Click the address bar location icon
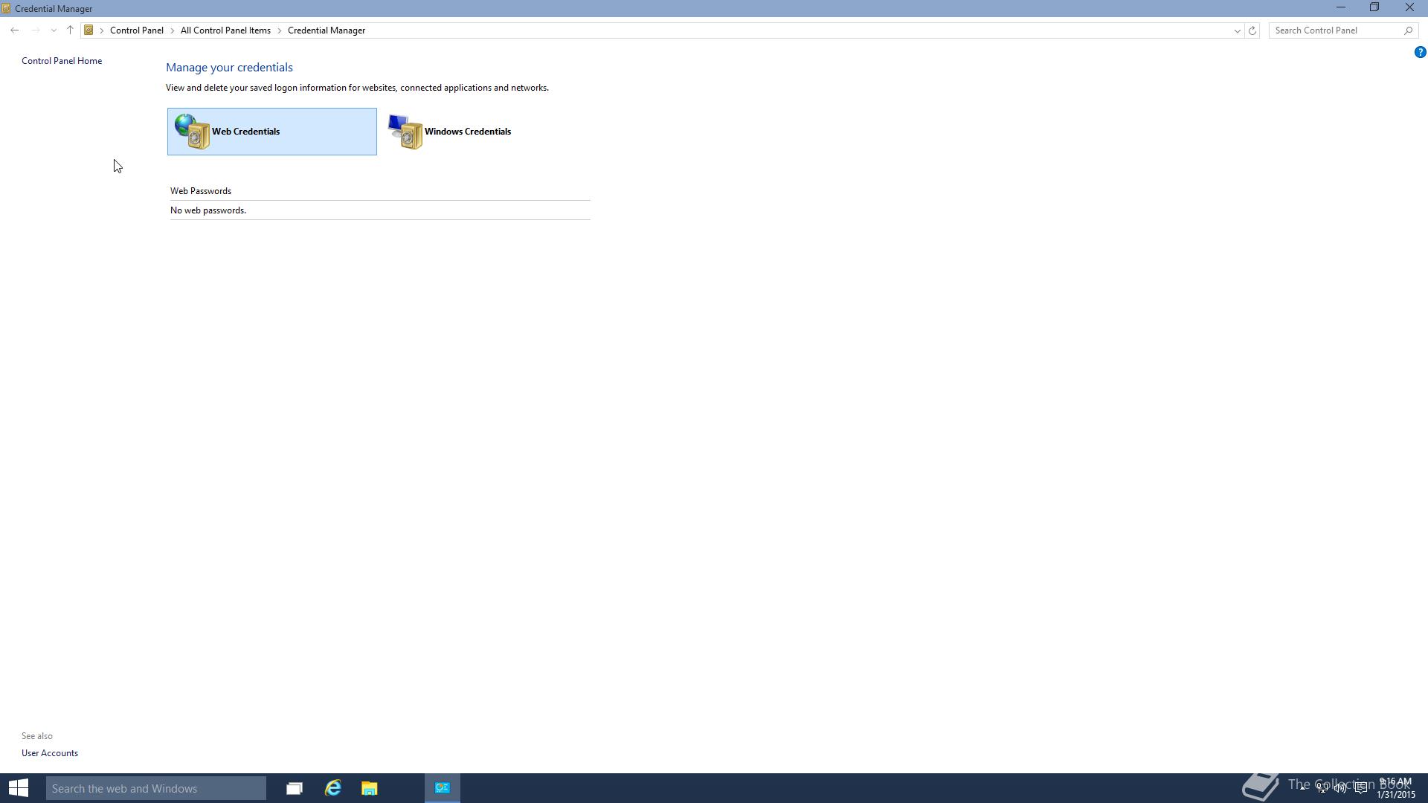 point(89,30)
